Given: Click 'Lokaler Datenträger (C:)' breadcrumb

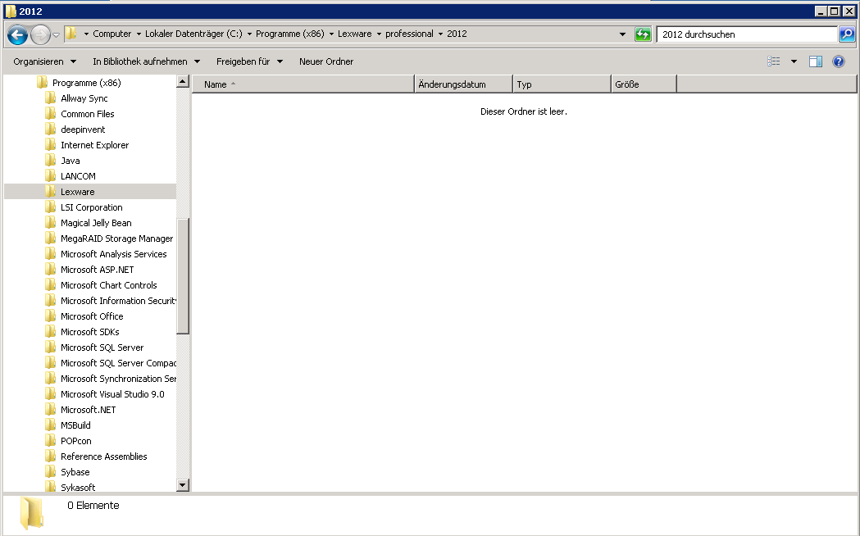Looking at the screenshot, I should tap(193, 34).
